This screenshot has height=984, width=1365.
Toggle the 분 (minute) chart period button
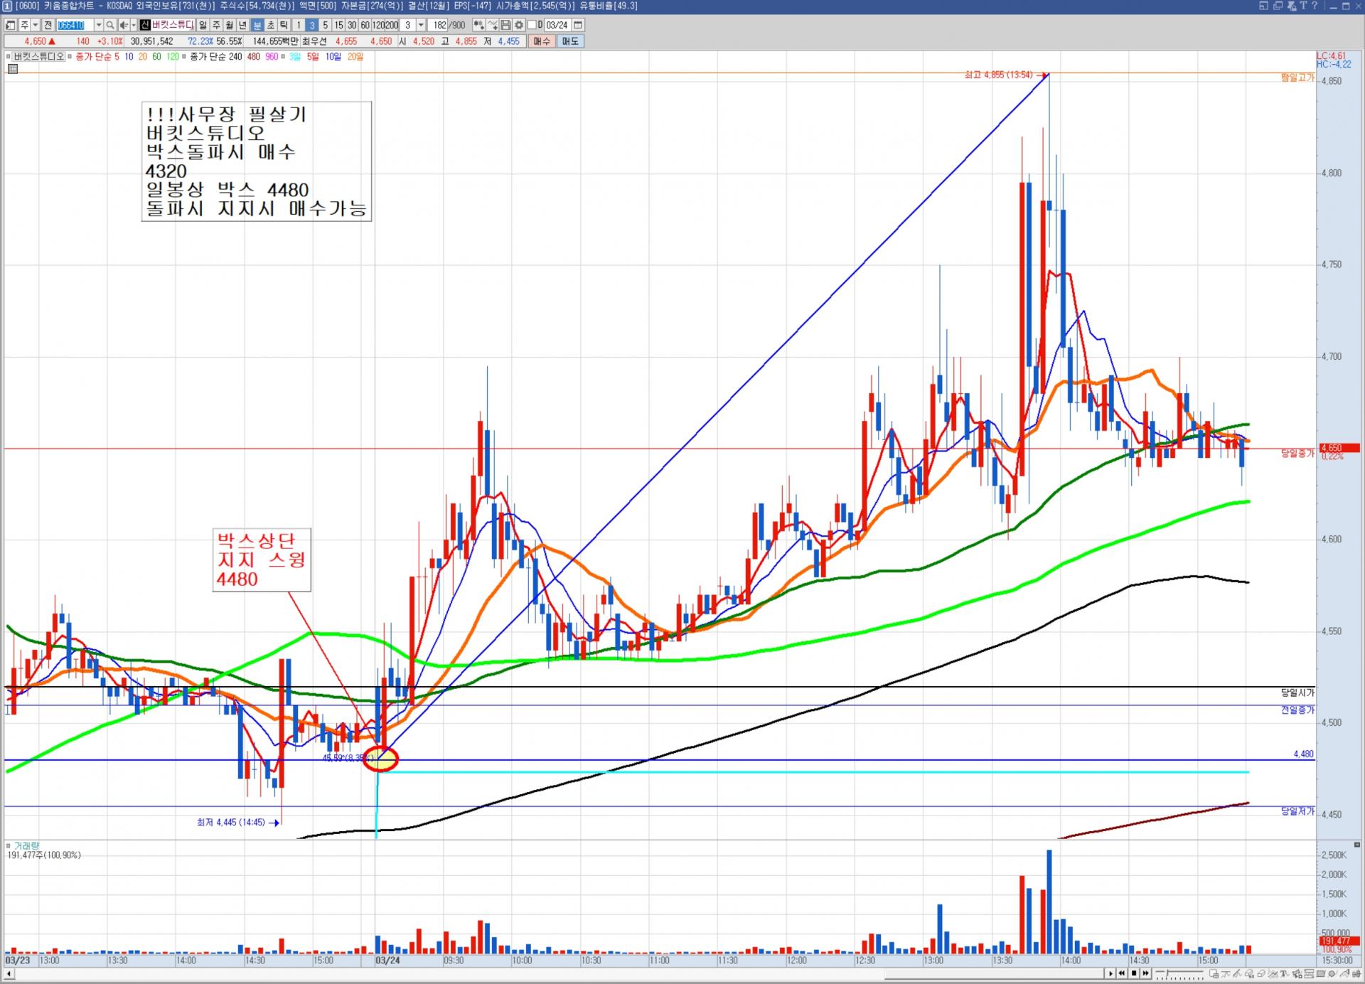257,25
